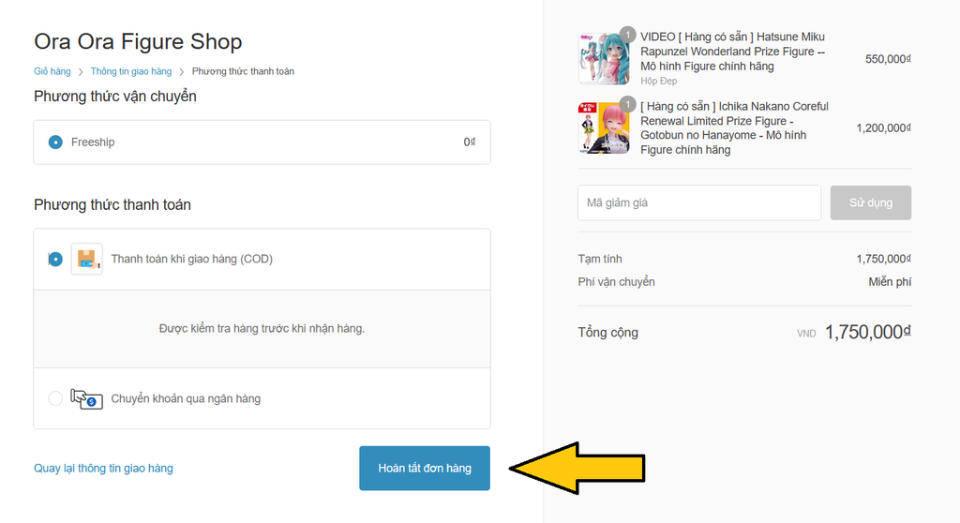Select Chuyển khoản qua ngân hàng label
Viewport: 960px width, 523px height.
(186, 398)
